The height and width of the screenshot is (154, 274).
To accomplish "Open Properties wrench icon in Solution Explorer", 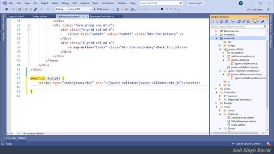I will [262, 22].
